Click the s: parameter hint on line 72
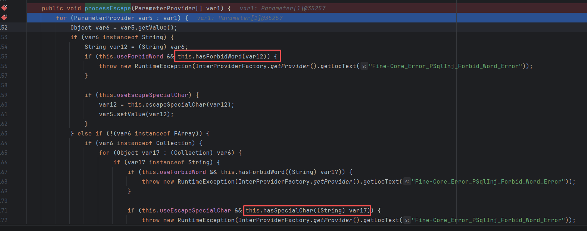The width and height of the screenshot is (587, 231). 407,220
